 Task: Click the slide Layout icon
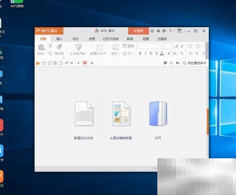(115, 47)
